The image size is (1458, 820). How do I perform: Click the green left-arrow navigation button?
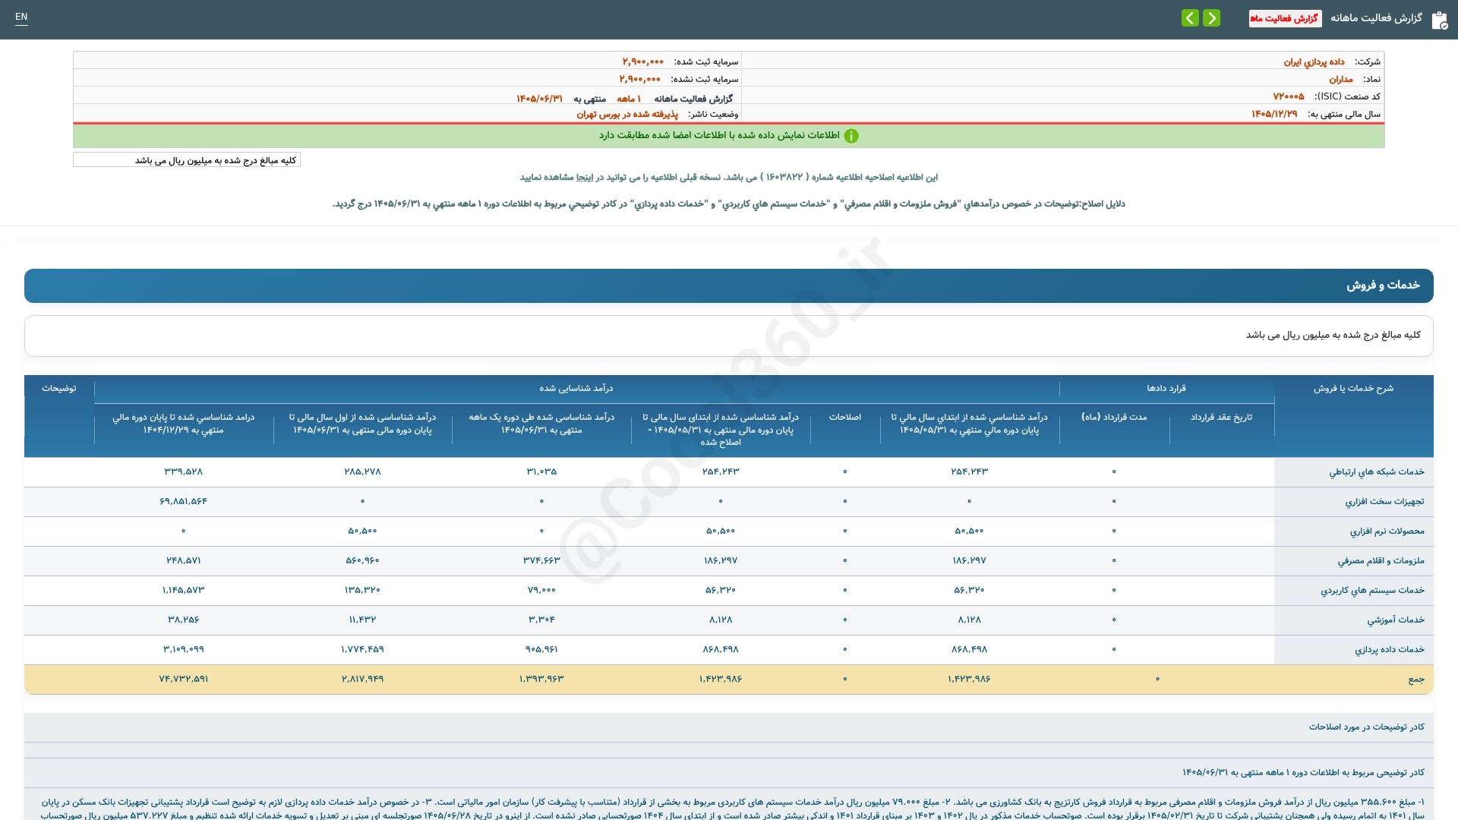[1190, 17]
